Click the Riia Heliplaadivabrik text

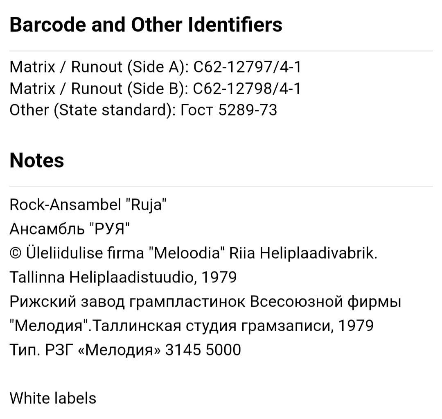point(303,253)
